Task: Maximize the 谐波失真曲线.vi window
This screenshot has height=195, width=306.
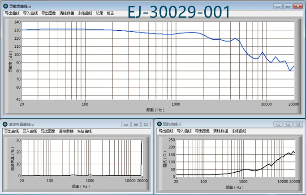Action: pyautogui.click(x=136, y=124)
